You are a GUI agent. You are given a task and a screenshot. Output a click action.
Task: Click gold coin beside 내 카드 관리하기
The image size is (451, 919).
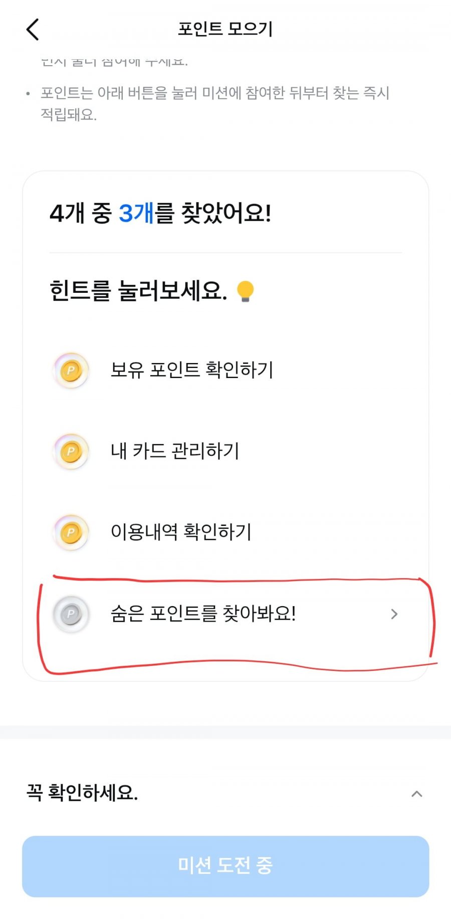tap(71, 451)
